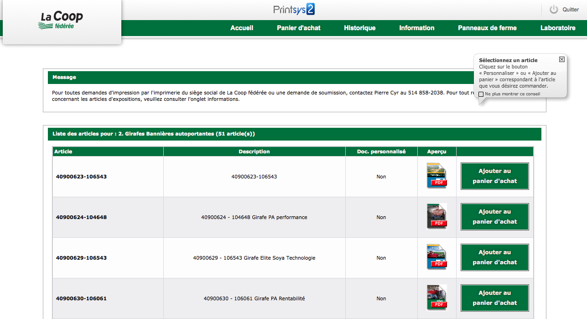This screenshot has width=587, height=319.
Task: Open the Panier d'achat menu
Action: point(299,28)
